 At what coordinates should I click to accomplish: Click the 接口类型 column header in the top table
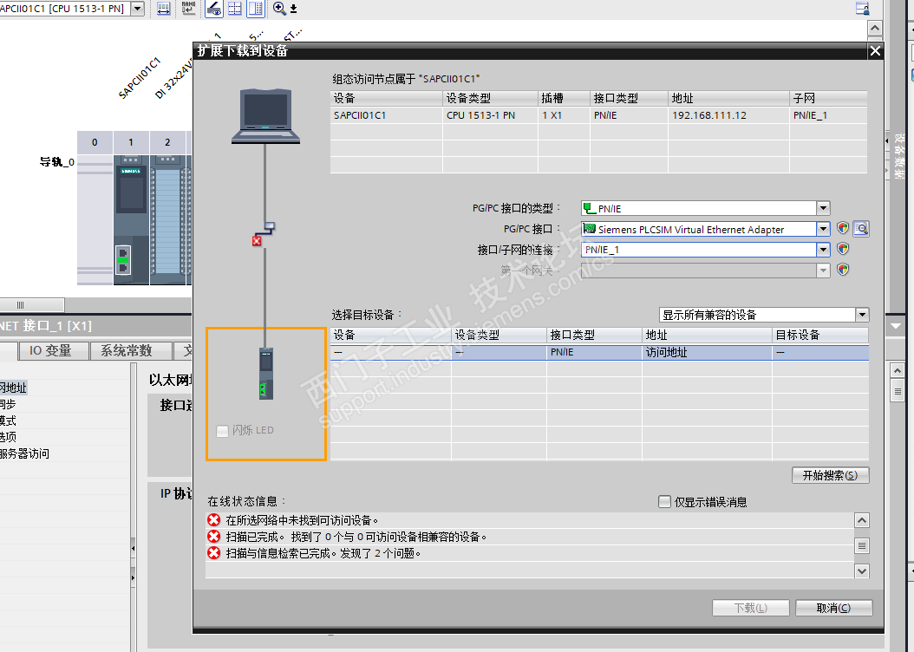click(629, 99)
